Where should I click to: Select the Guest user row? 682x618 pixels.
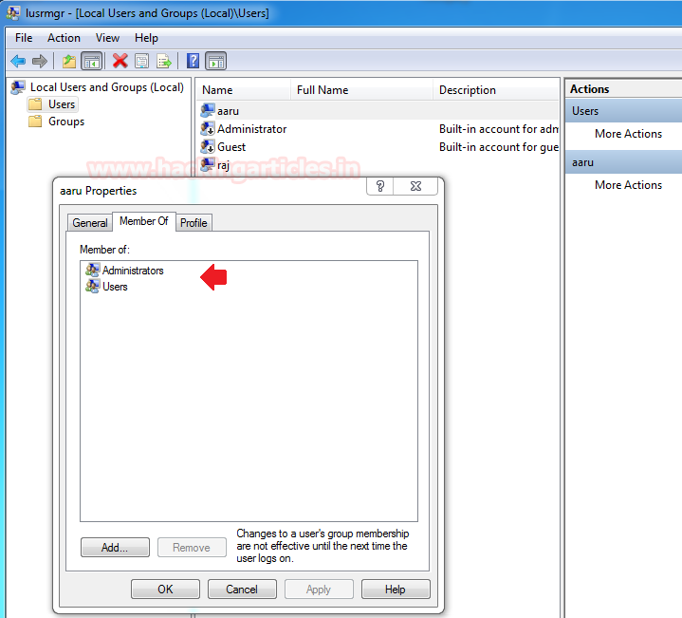[378, 146]
